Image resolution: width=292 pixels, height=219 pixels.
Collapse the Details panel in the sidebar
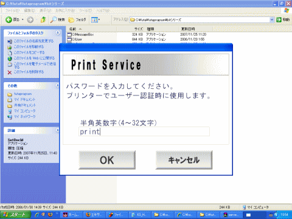pyautogui.click(x=58, y=130)
